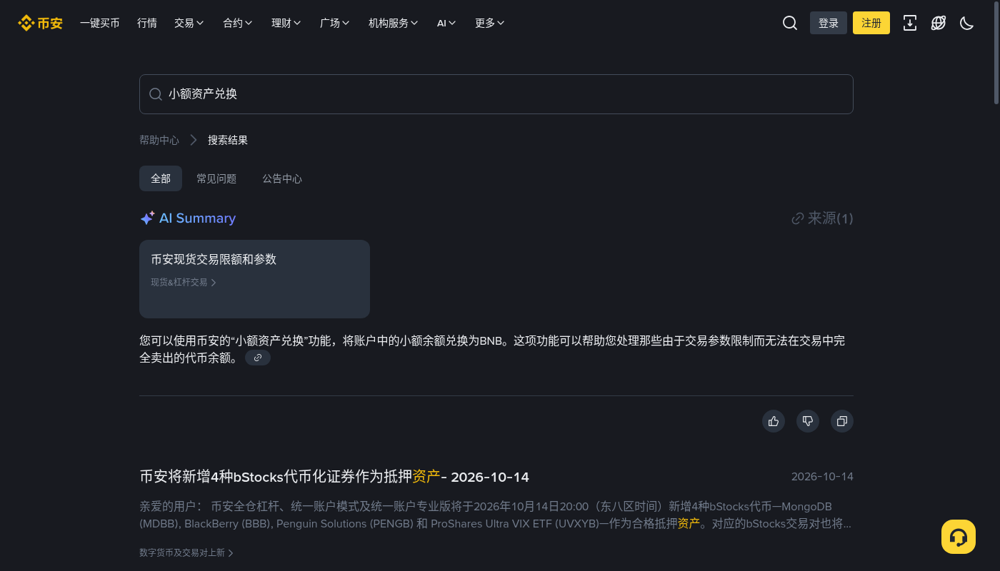Expand the 更多 dropdown menu
The image size is (1000, 571).
490,23
